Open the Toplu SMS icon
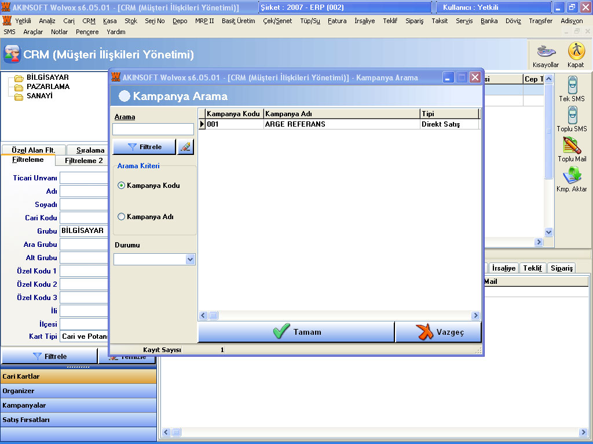The image size is (593, 444). click(x=572, y=119)
